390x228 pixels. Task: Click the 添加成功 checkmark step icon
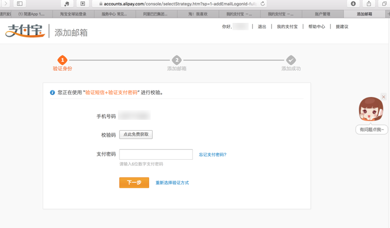click(291, 60)
